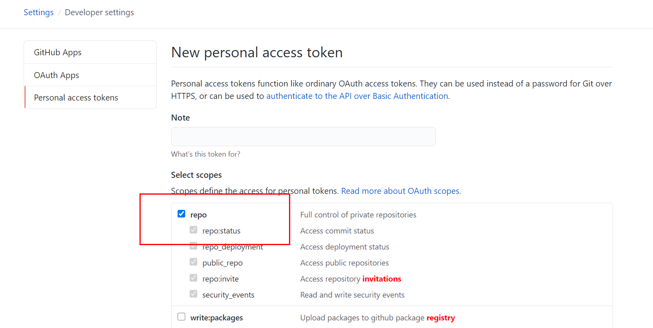Select Personal access tokens in sidebar
The height and width of the screenshot is (328, 653).
click(x=76, y=98)
